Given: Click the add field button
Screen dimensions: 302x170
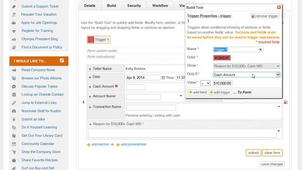Looking at the screenshot, I should pyautogui.click(x=198, y=93).
